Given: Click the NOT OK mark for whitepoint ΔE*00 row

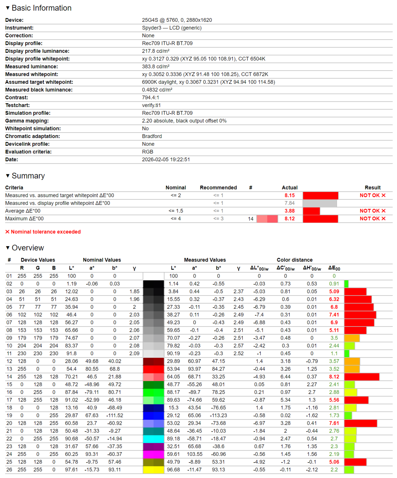Looking at the screenshot, I should coord(372,195).
